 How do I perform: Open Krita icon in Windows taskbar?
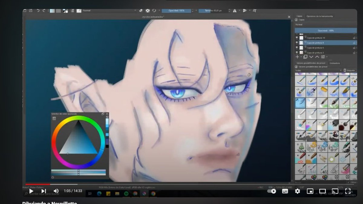[144, 193]
